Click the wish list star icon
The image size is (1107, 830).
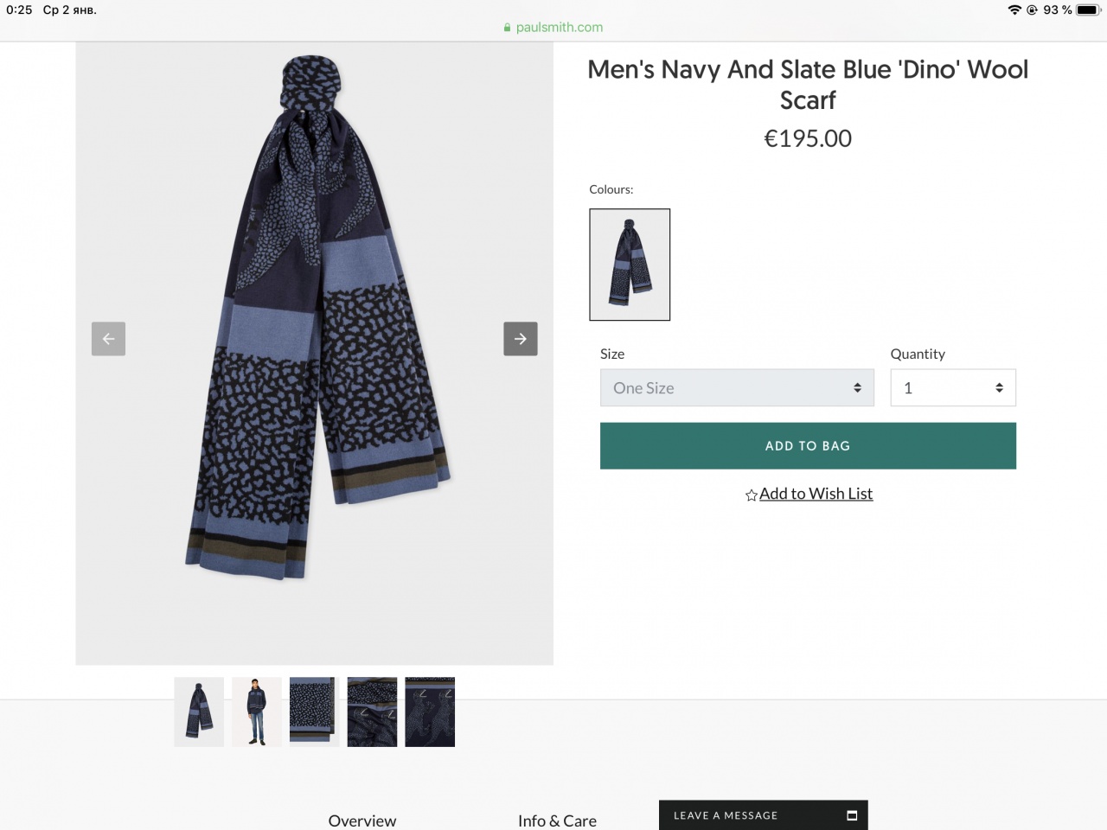point(751,495)
